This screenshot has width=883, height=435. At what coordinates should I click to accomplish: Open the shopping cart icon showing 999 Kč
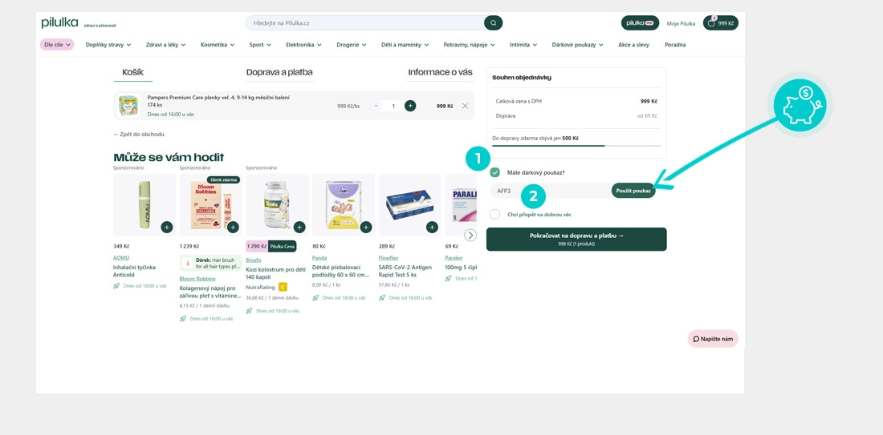720,23
